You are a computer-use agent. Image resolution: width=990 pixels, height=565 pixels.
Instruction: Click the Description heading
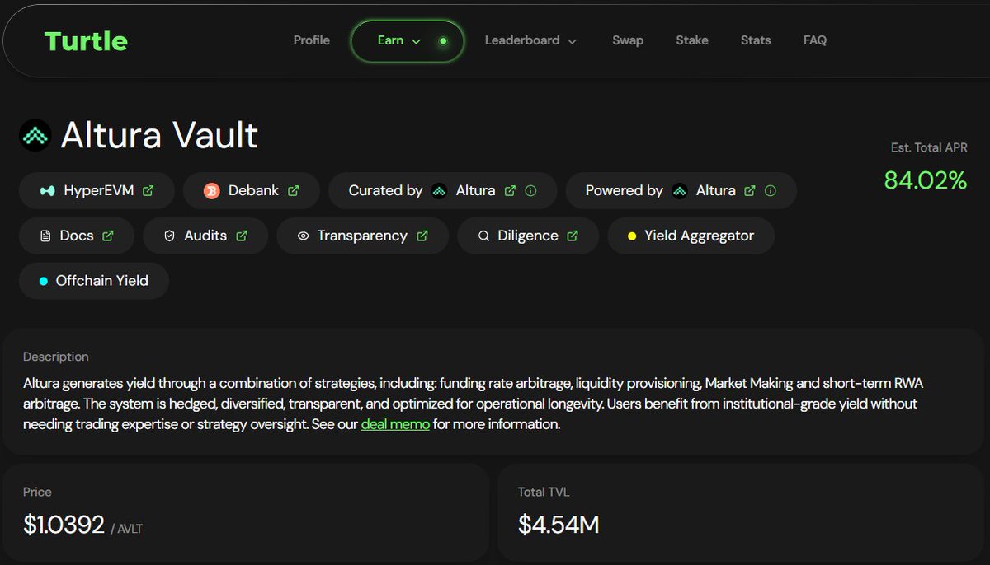[56, 357]
